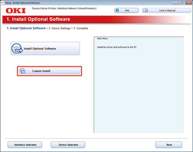Select breadcrumb step 1. Install Optional Software
Screen dimensions: 193x152
(x=26, y=28)
